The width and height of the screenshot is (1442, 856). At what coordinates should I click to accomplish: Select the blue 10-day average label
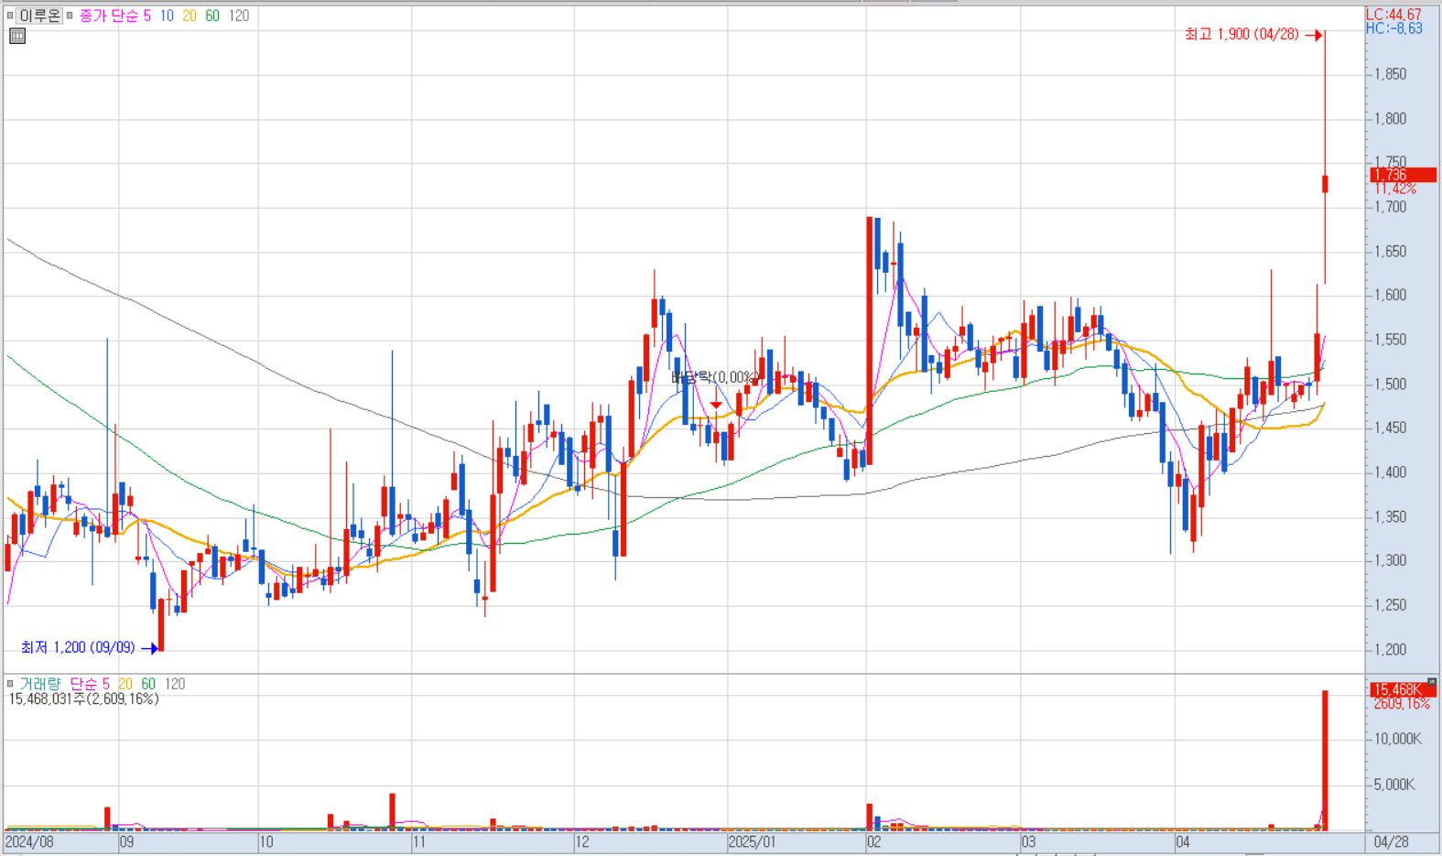pyautogui.click(x=167, y=16)
